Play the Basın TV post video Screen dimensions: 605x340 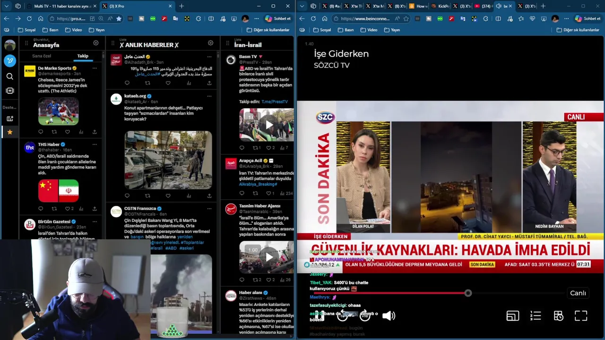point(269,125)
